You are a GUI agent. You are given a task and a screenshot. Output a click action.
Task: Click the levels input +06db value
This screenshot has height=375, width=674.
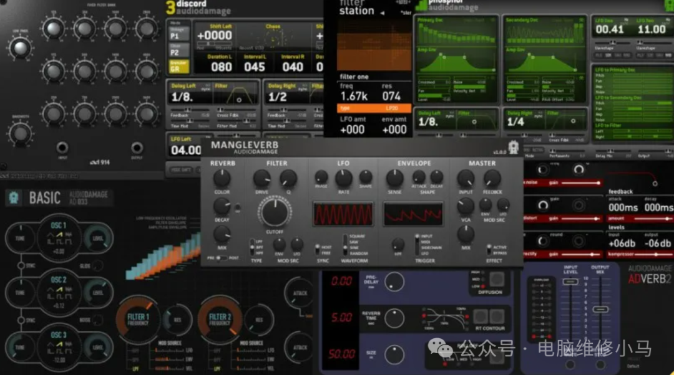(x=622, y=244)
